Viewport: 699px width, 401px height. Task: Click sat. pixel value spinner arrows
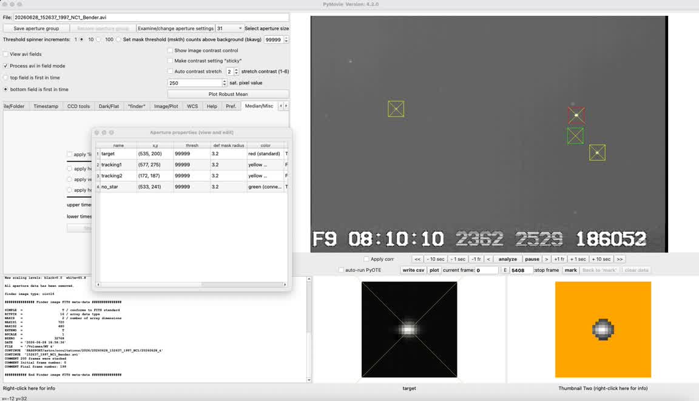coord(225,83)
